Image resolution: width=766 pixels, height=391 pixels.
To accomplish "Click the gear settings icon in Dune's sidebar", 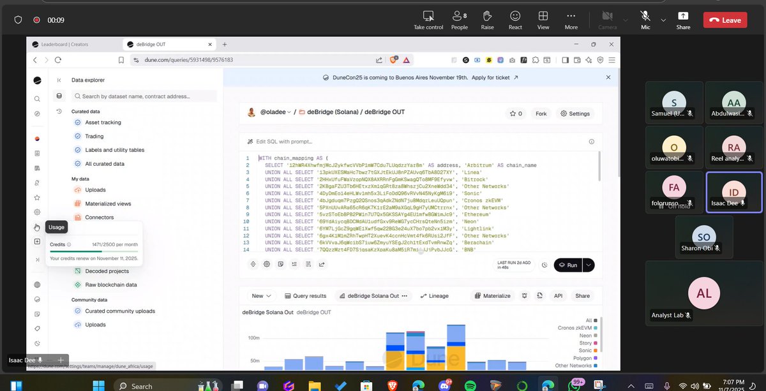I will (37, 212).
